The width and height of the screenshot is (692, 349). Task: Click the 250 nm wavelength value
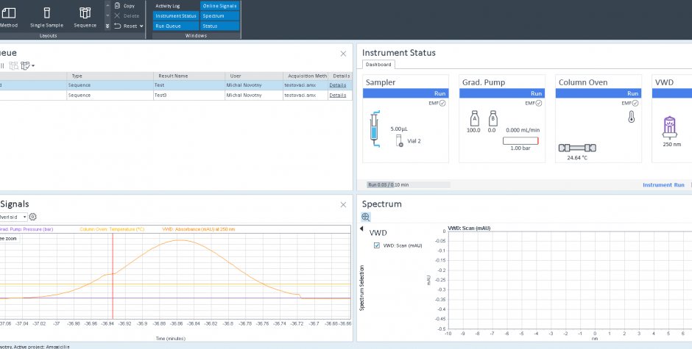point(671,145)
